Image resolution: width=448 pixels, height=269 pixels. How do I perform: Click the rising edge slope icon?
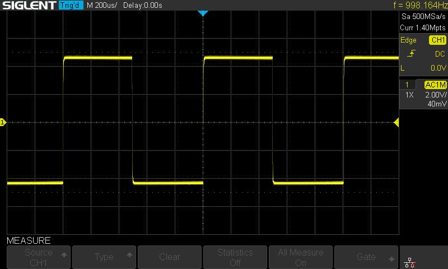[x=411, y=53]
